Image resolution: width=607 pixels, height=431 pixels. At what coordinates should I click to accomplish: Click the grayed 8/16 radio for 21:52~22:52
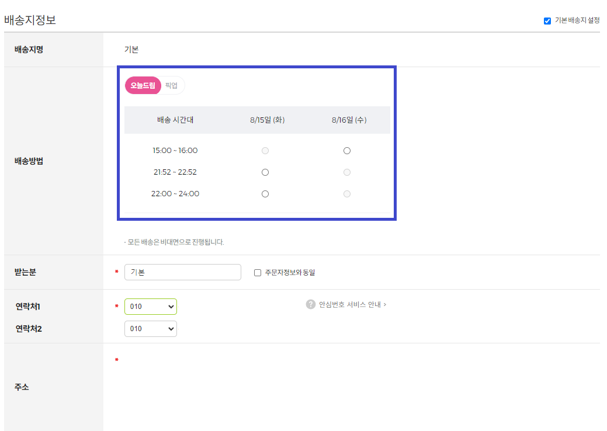coord(347,172)
